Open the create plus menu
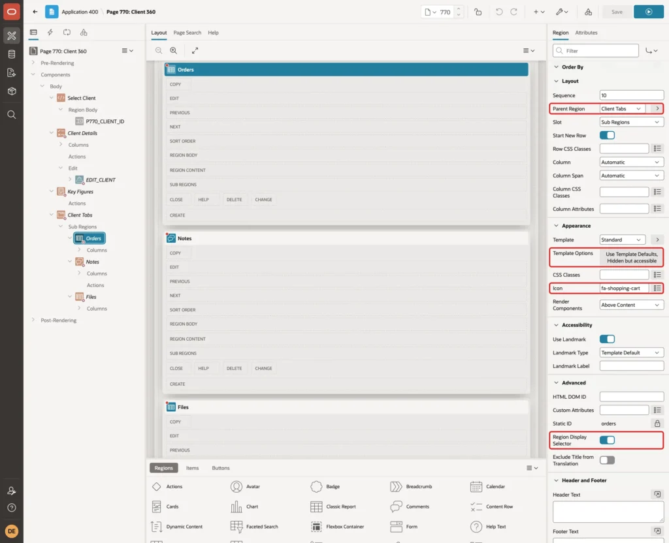This screenshot has height=543, width=669. tap(539, 12)
